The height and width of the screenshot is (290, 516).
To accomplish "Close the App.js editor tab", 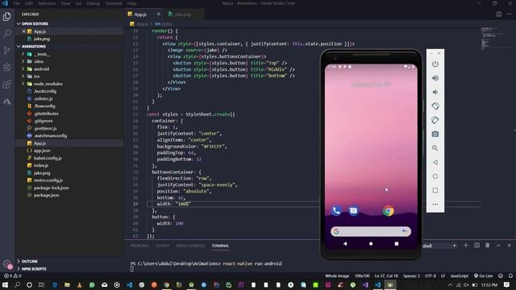I will [x=158, y=14].
